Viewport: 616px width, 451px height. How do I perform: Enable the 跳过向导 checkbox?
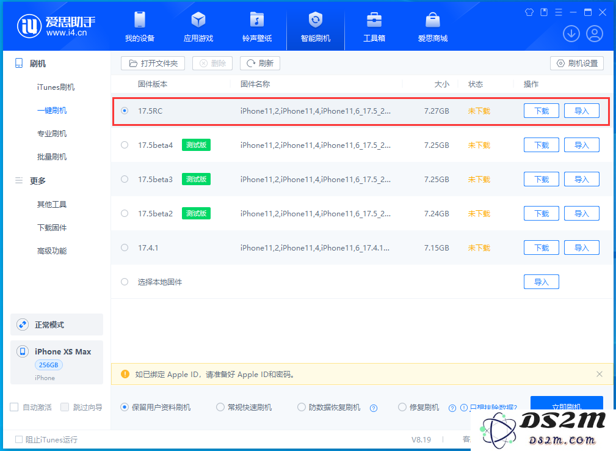click(65, 408)
